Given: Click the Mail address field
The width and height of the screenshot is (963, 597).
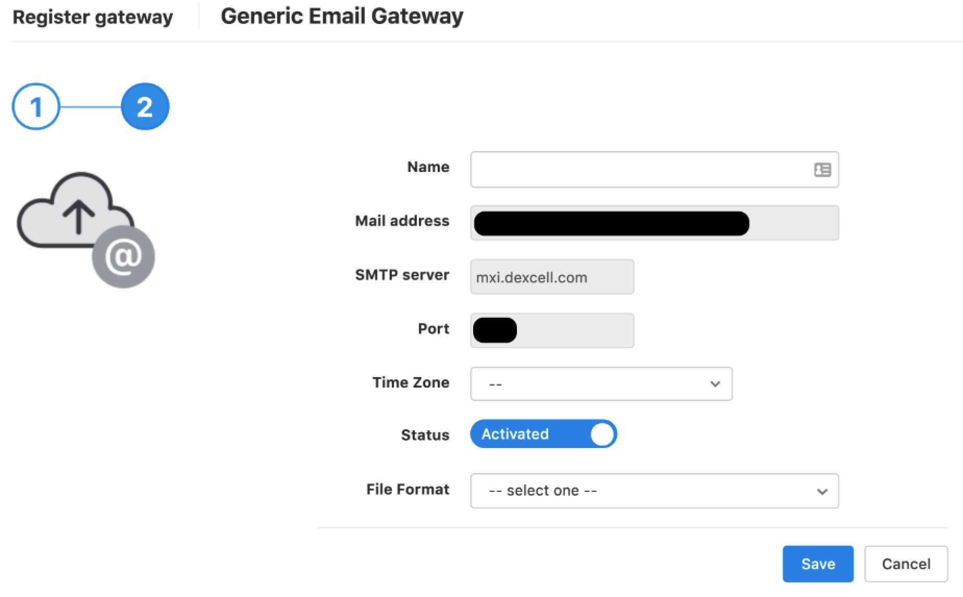Looking at the screenshot, I should point(655,223).
